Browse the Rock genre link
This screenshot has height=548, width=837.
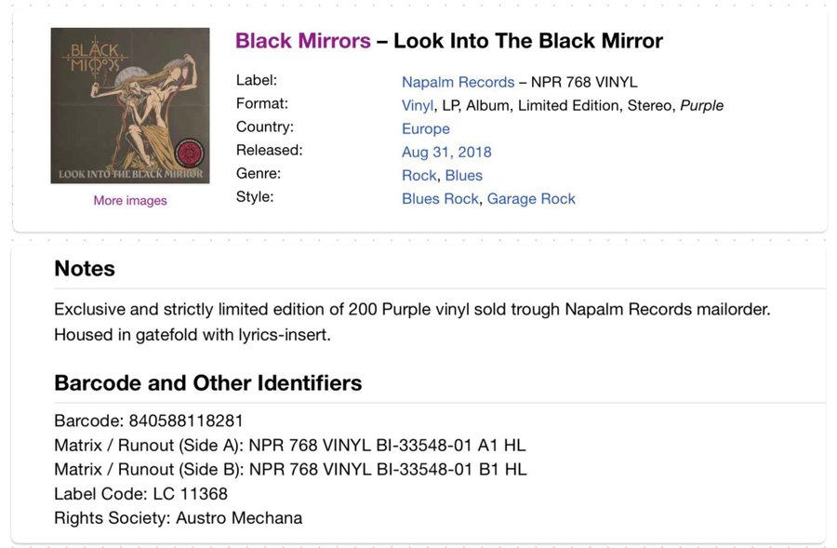pos(419,175)
